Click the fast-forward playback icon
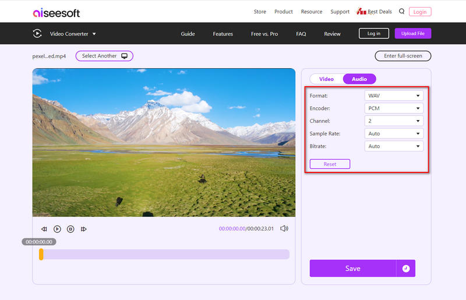This screenshot has height=300, width=466. point(84,229)
